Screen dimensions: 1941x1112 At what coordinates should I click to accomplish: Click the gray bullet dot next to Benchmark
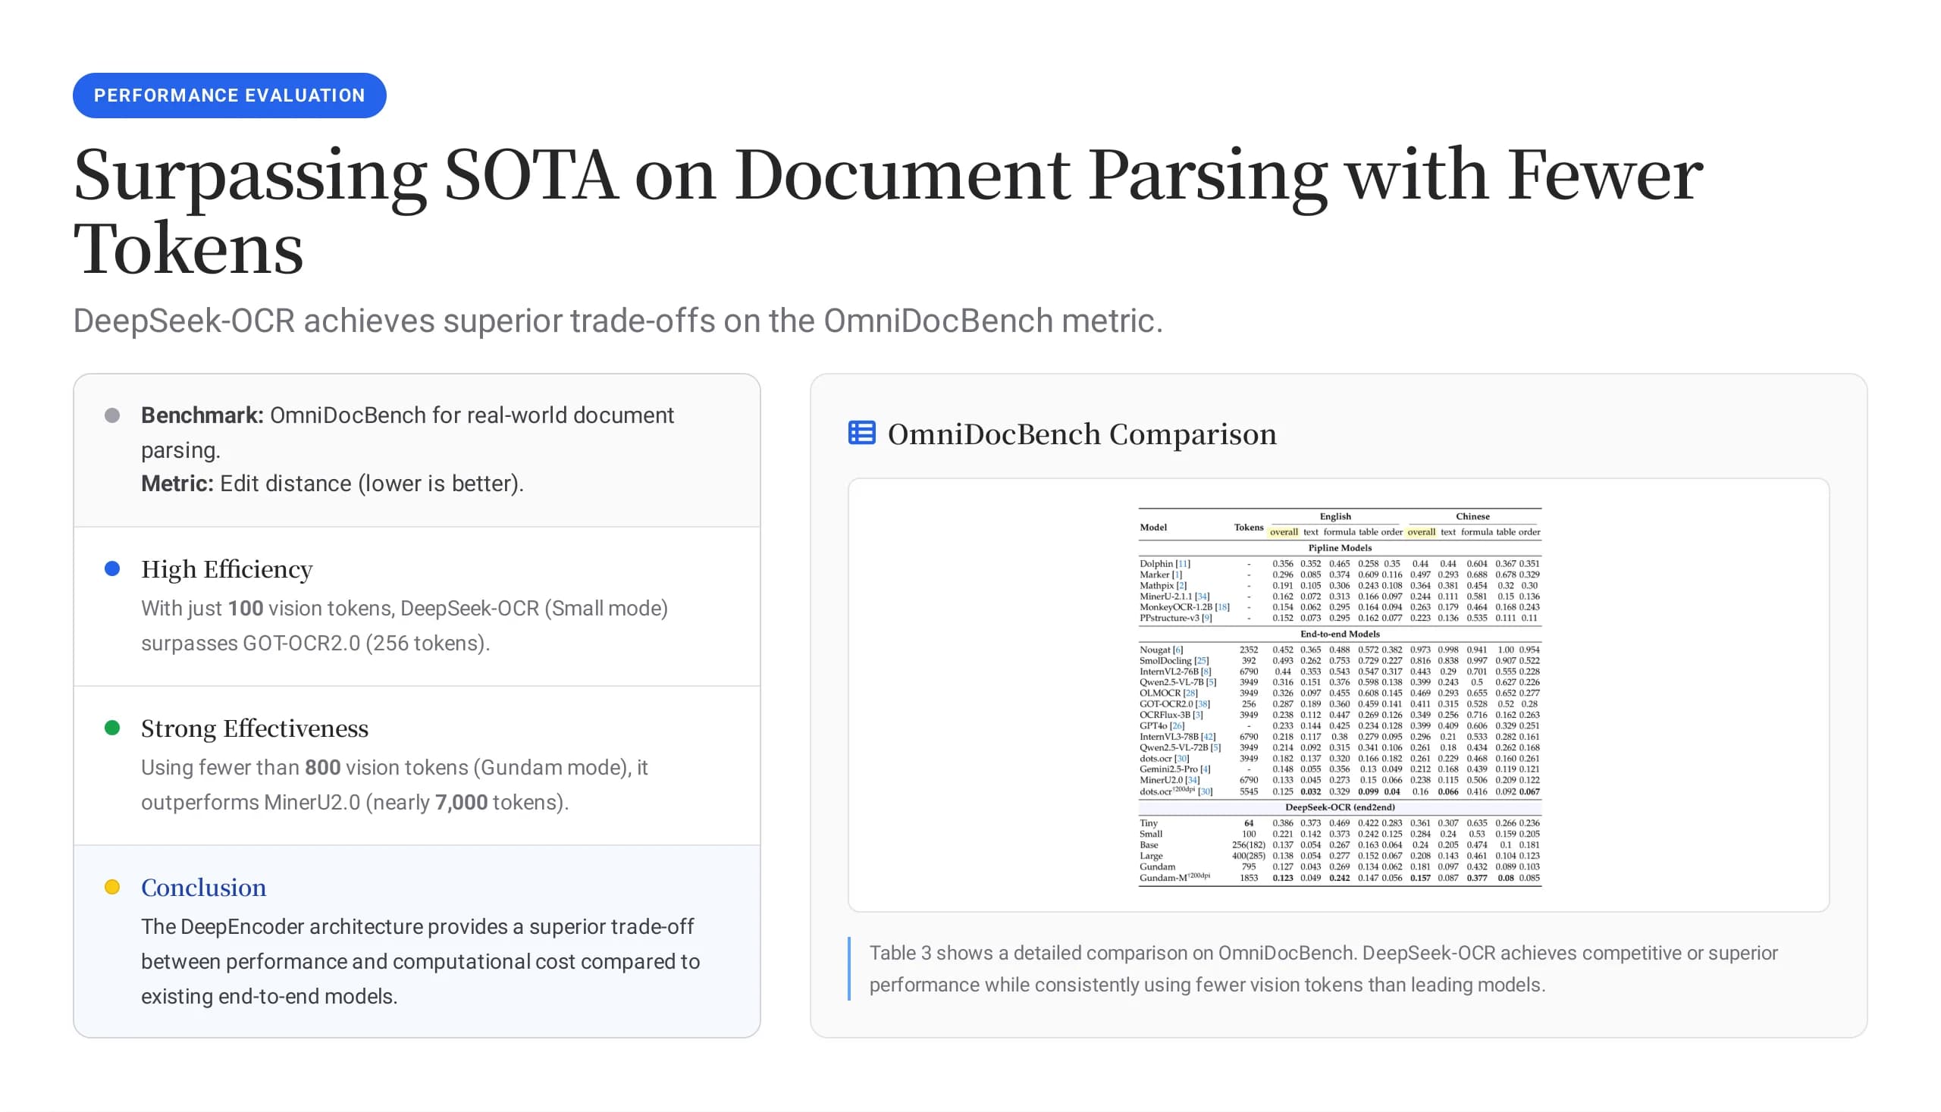[112, 415]
